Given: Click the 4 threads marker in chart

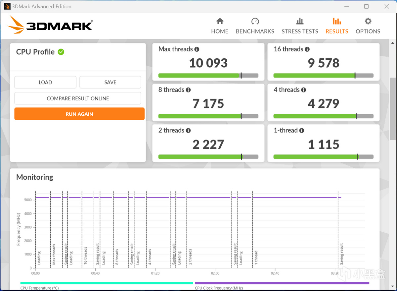Looking at the screenshot, I should pyautogui.click(x=150, y=257).
